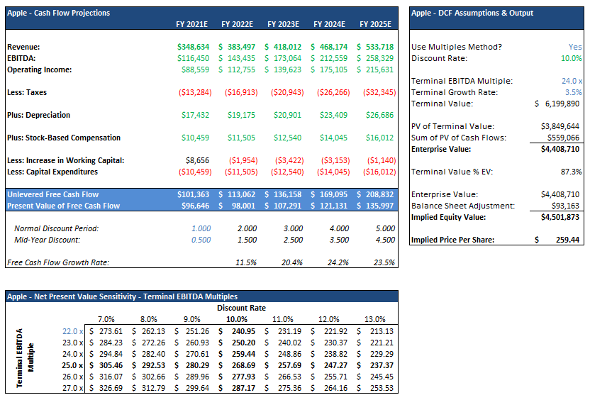Select FY 2021E unlevered free cash flow $101,363
590x400 pixels.
(x=193, y=194)
